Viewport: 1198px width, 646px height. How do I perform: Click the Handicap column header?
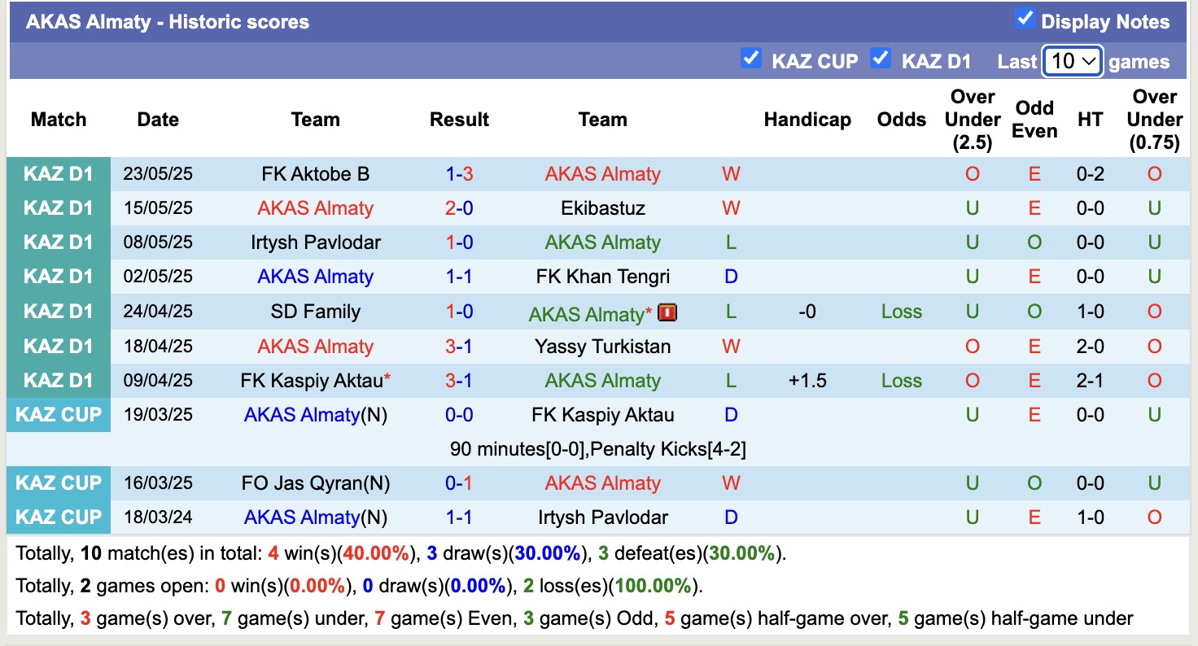pyautogui.click(x=807, y=120)
